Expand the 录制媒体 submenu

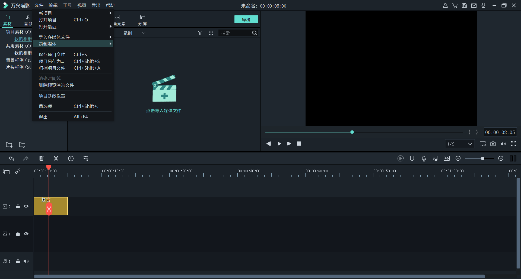point(73,44)
